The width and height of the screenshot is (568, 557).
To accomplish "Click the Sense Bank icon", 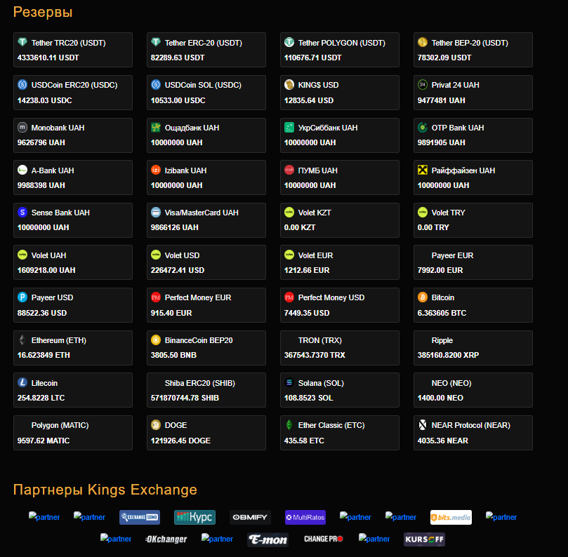I will tap(22, 212).
